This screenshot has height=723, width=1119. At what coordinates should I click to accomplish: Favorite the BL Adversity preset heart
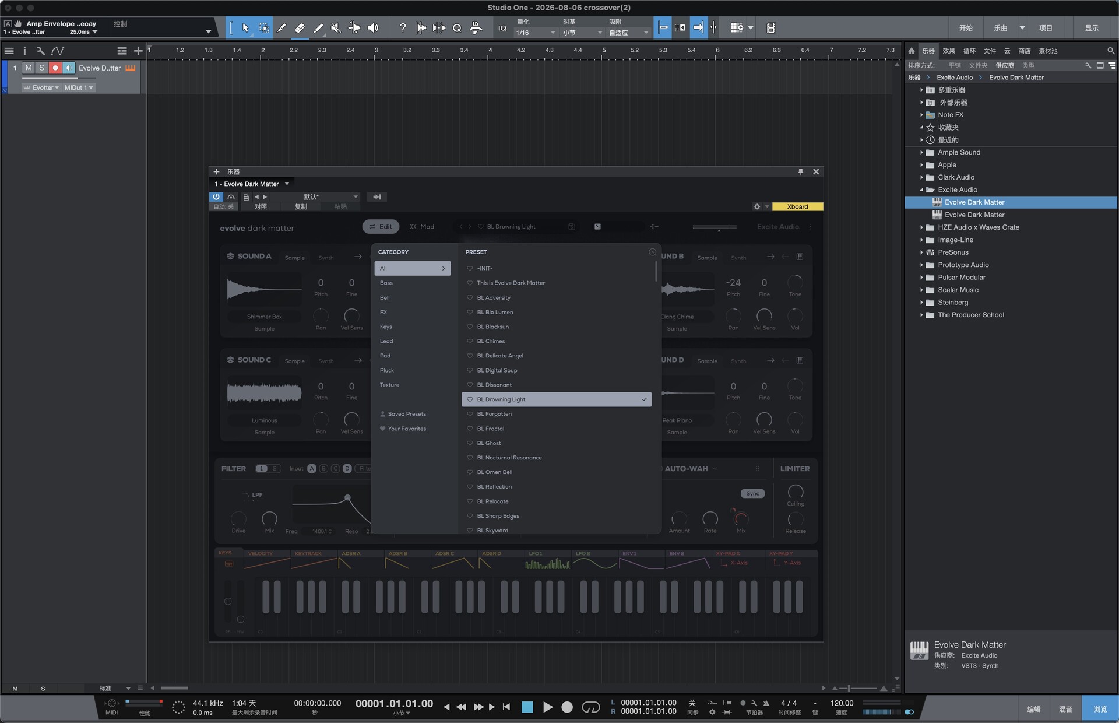pyautogui.click(x=470, y=297)
